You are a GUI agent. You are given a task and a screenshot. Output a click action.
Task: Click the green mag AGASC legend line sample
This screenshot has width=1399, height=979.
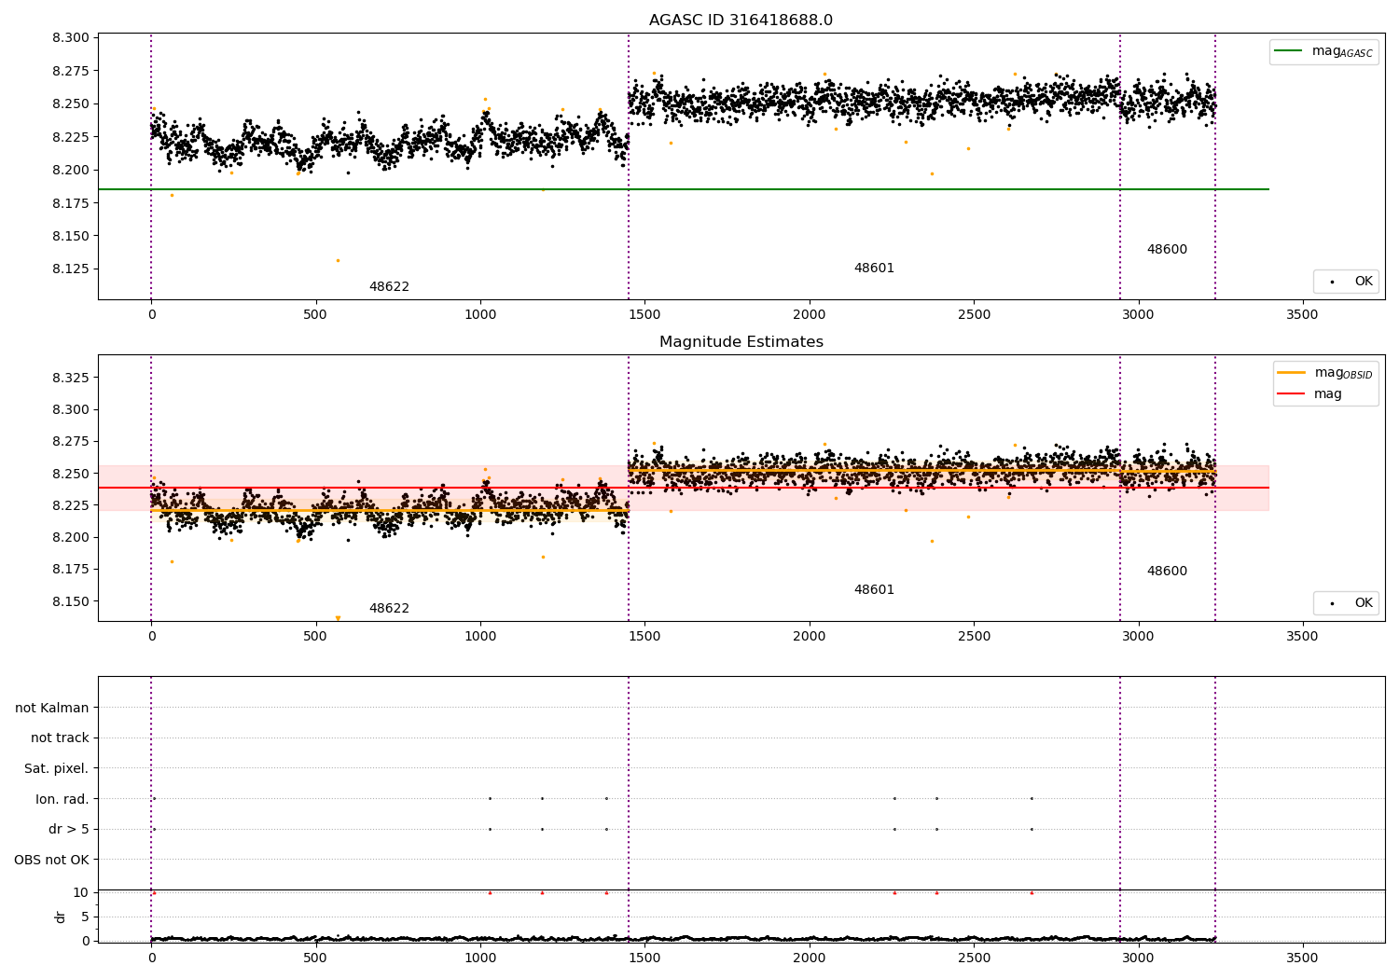(x=1289, y=51)
